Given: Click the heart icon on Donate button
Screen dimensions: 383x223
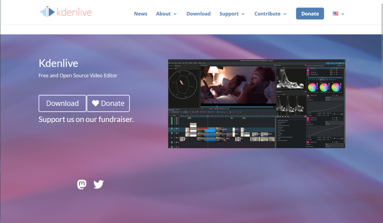Looking at the screenshot, I should [95, 103].
